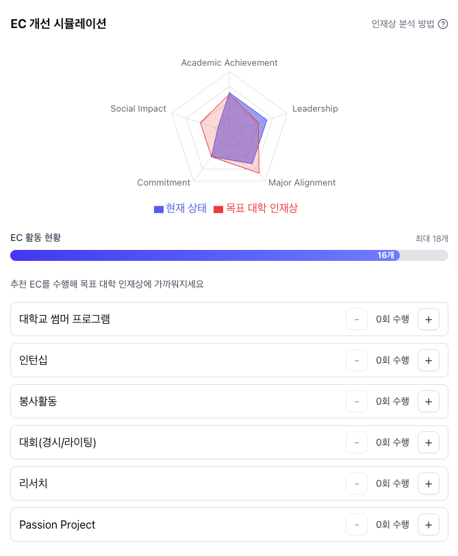Click the EC 활동 현황 progress bar
458x556 pixels.
[229, 255]
